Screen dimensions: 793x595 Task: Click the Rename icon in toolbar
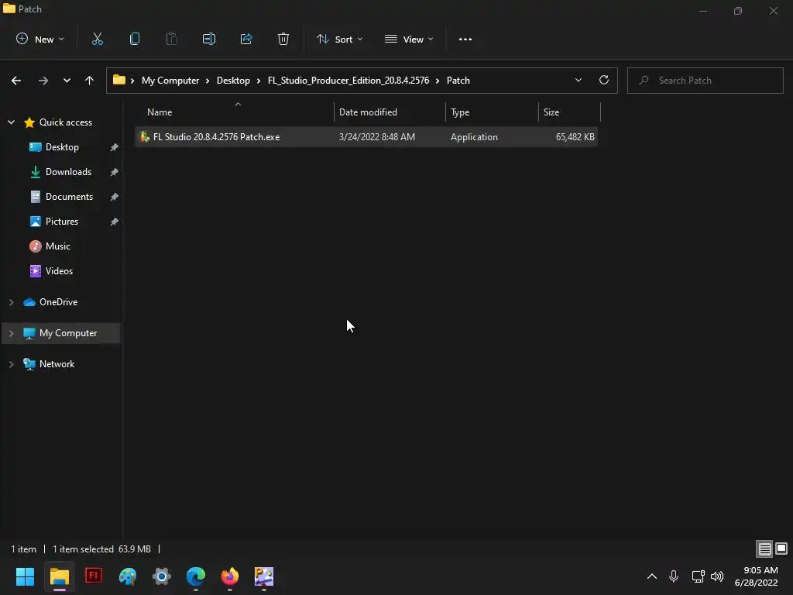click(209, 39)
